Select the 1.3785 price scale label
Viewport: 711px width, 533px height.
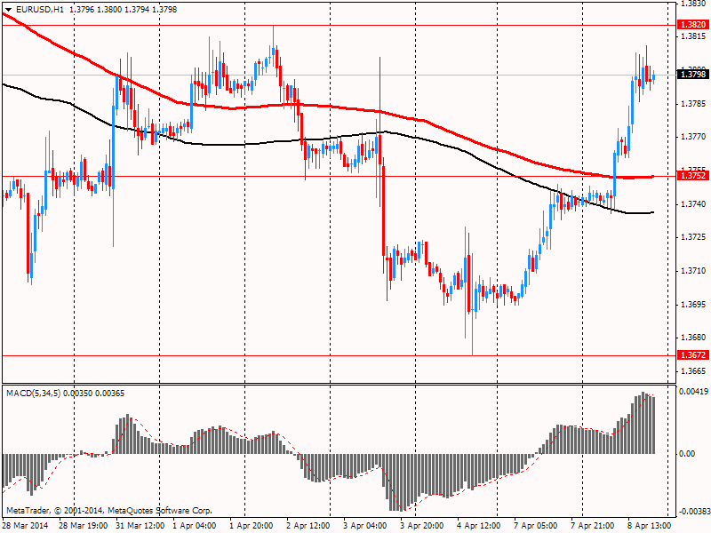coord(694,104)
